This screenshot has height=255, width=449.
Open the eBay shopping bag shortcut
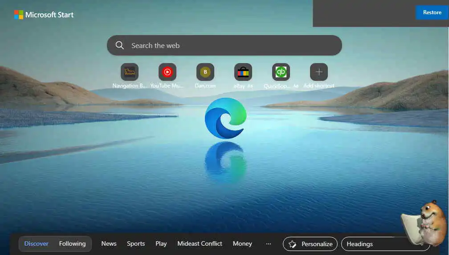[x=243, y=72]
